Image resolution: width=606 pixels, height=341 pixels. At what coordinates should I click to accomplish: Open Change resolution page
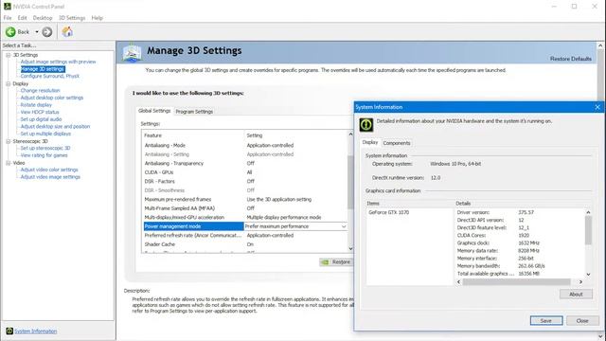pos(40,91)
